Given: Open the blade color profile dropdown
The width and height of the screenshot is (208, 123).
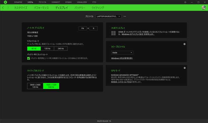Looking at the screenshot, I should (122, 53).
